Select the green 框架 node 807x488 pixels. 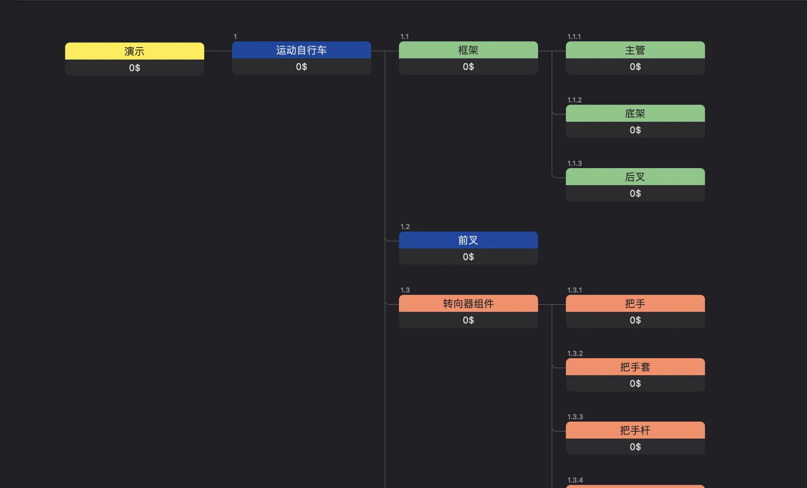tap(468, 50)
